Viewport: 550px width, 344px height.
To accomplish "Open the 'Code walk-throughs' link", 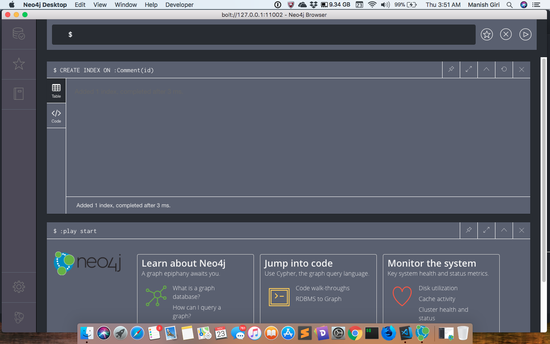I will tap(322, 288).
